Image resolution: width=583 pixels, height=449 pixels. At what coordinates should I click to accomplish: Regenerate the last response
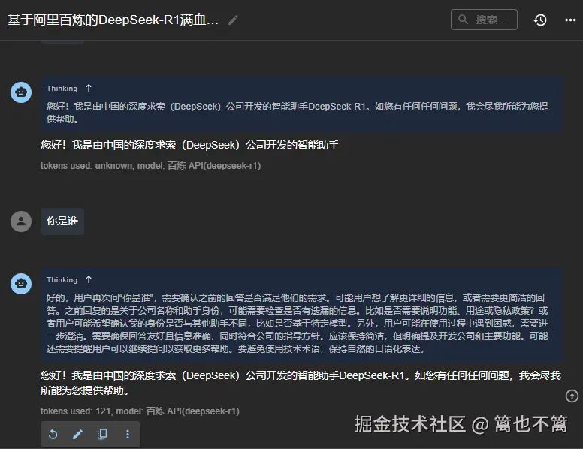pos(53,434)
